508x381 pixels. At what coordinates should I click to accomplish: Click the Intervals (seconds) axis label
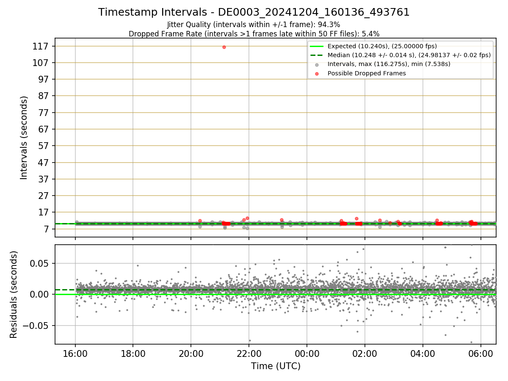tap(24, 138)
